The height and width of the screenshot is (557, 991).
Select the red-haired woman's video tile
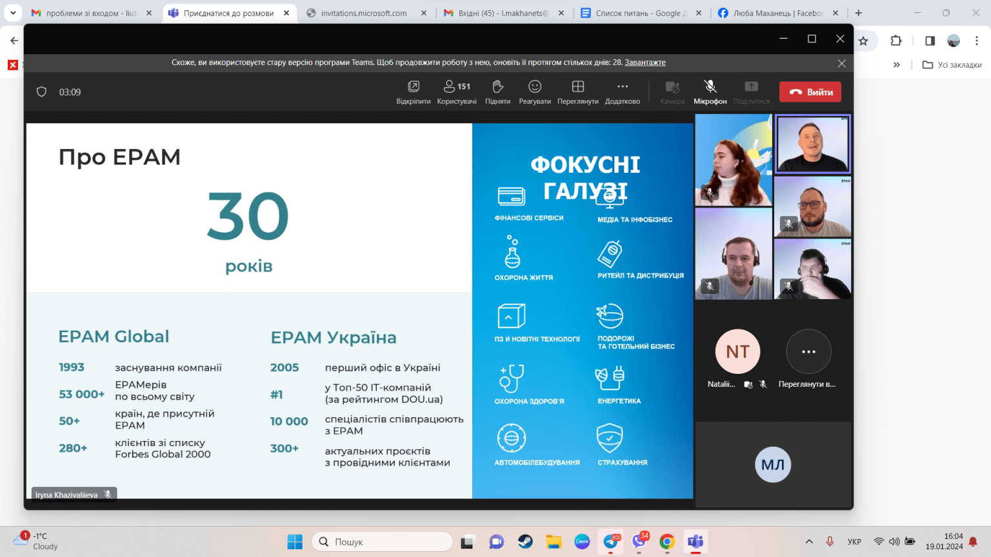click(734, 161)
